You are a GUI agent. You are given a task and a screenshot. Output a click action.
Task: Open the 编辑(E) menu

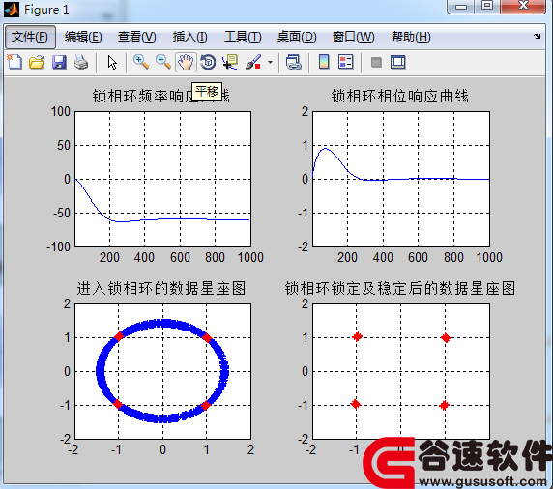(83, 37)
